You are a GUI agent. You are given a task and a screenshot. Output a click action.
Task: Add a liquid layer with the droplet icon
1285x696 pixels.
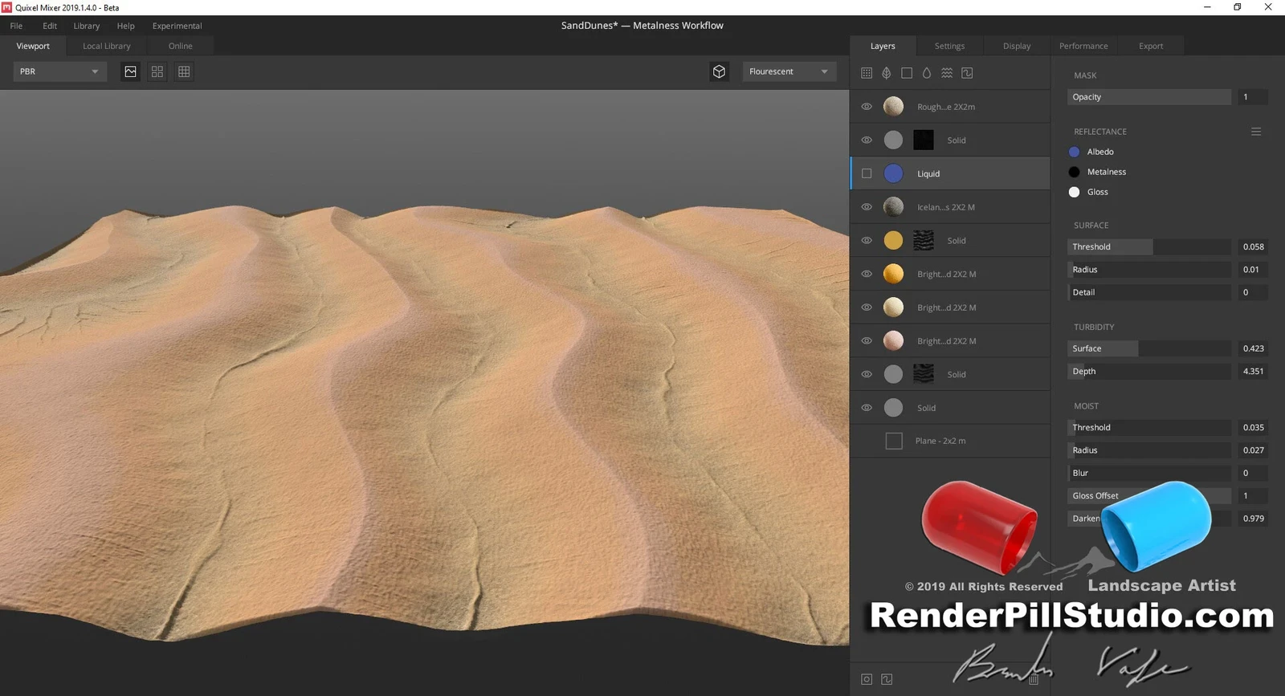point(927,73)
